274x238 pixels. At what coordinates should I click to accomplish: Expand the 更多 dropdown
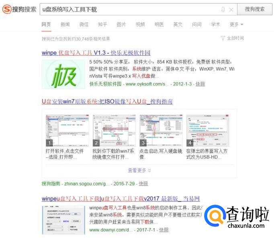pos(236,24)
